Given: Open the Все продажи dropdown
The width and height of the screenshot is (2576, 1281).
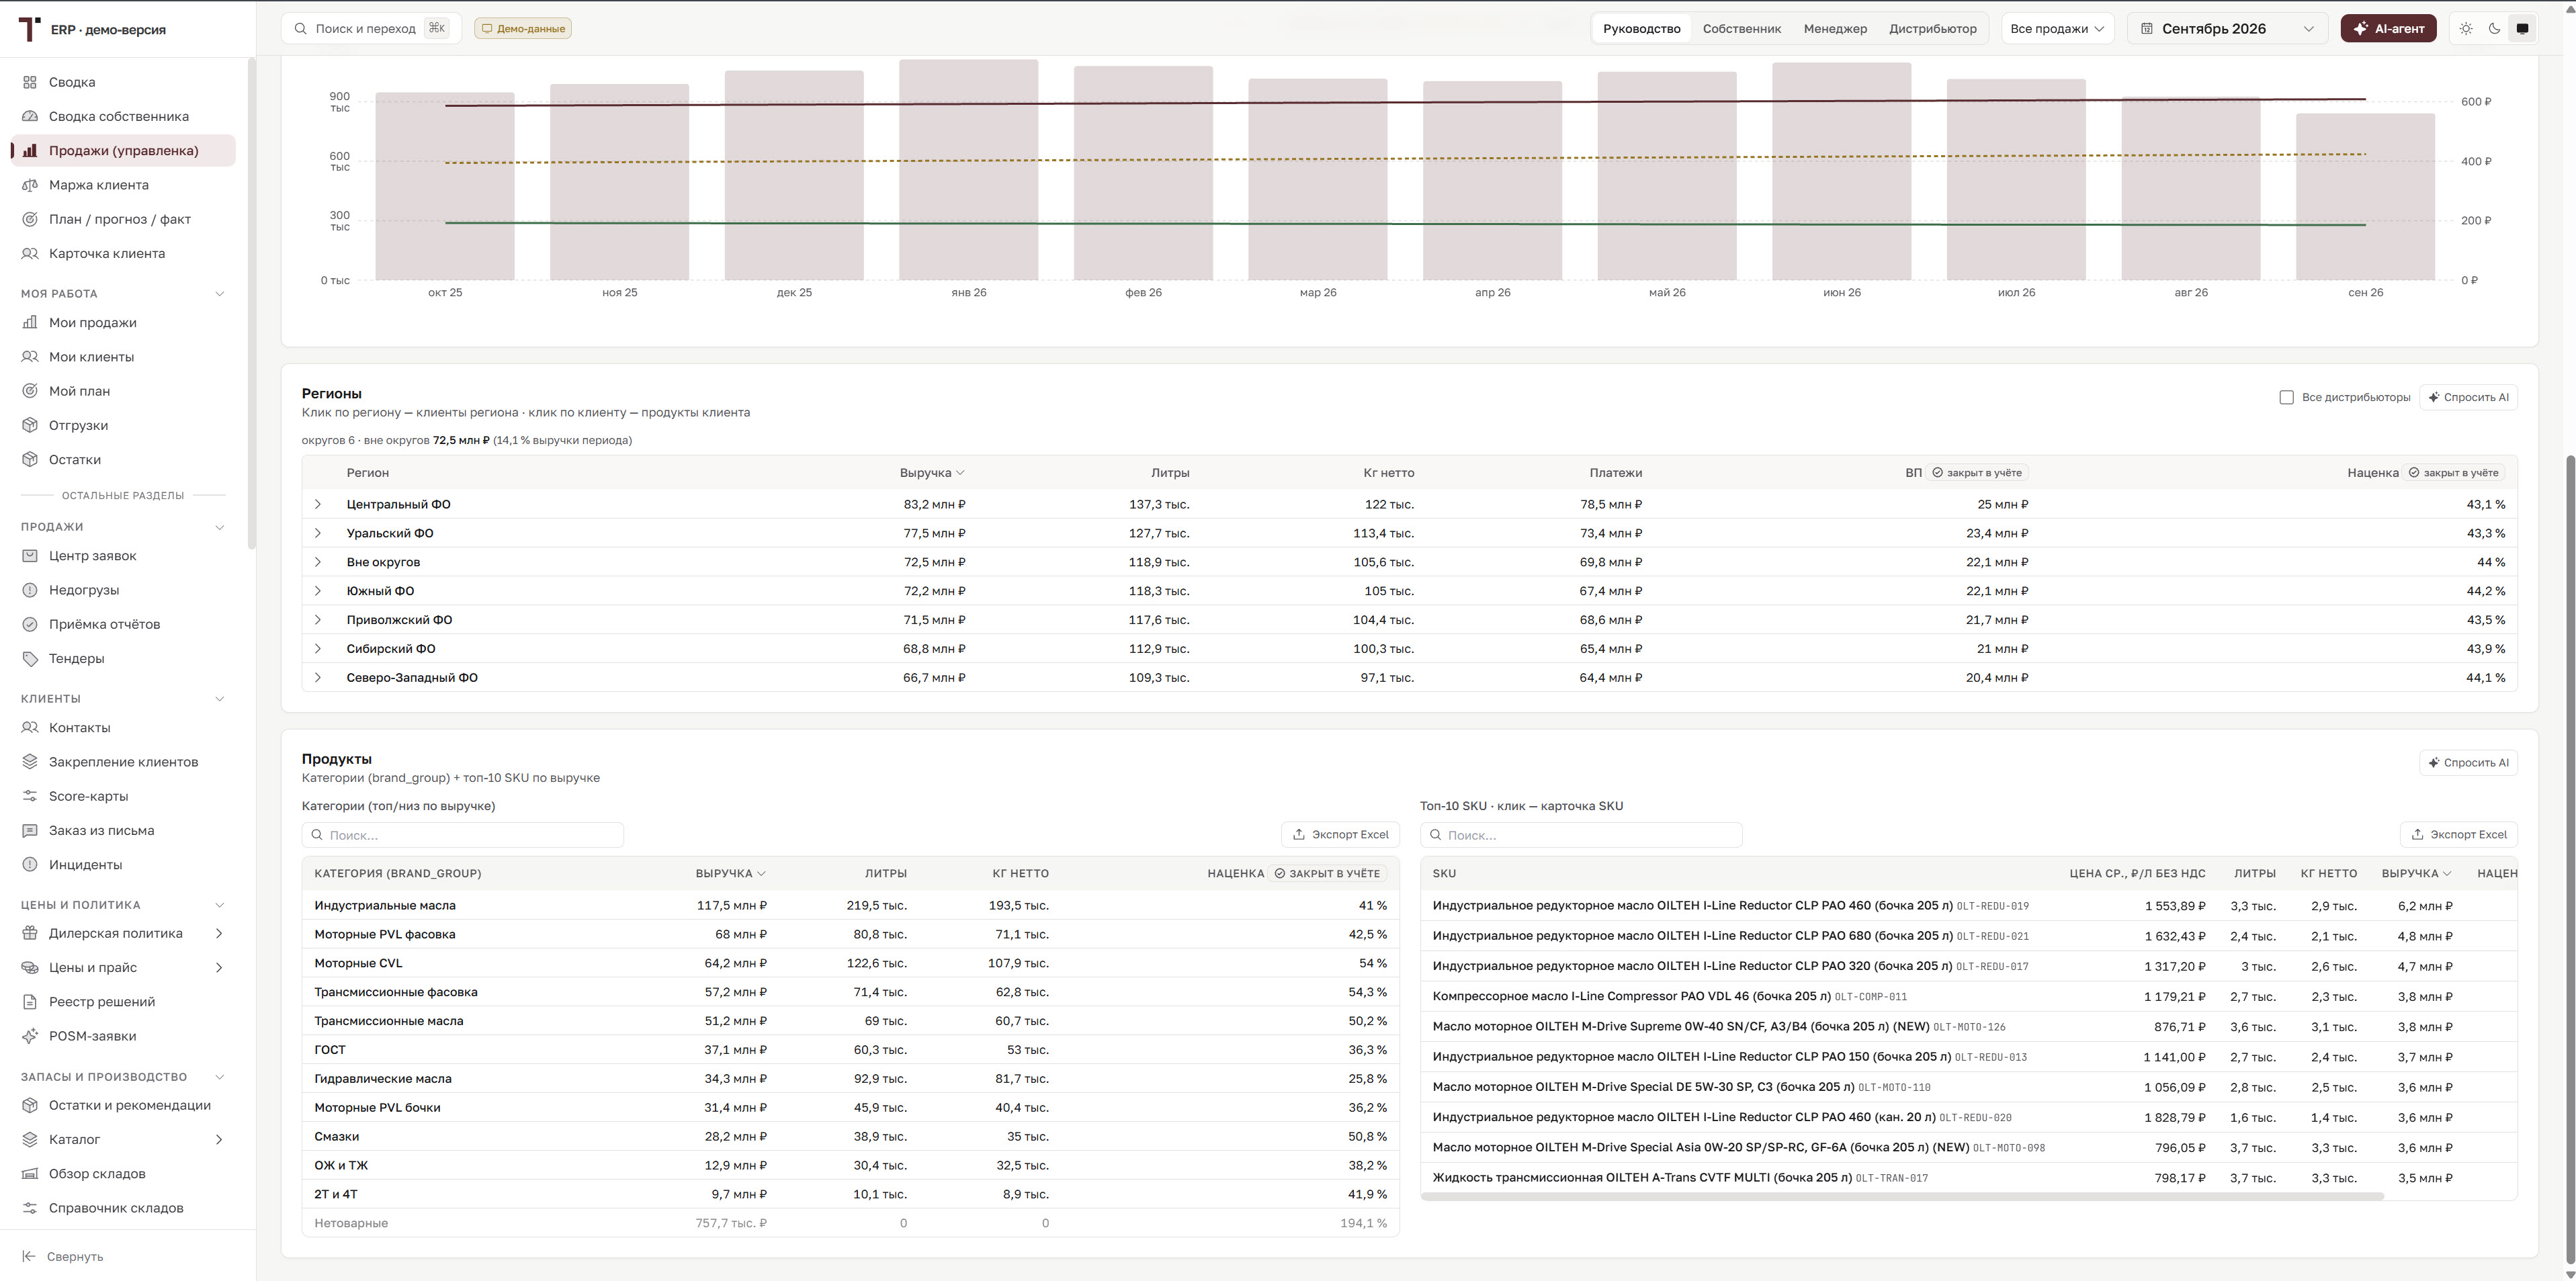Looking at the screenshot, I should [x=2056, y=29].
